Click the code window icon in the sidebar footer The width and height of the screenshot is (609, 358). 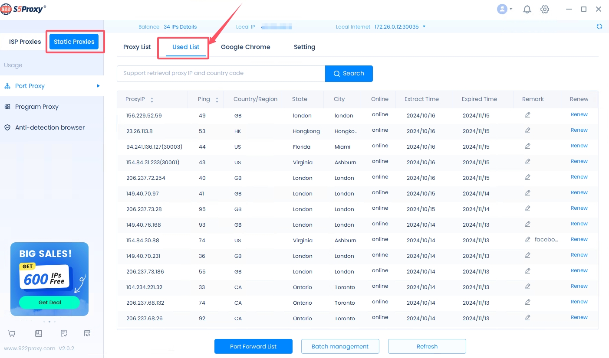(87, 333)
